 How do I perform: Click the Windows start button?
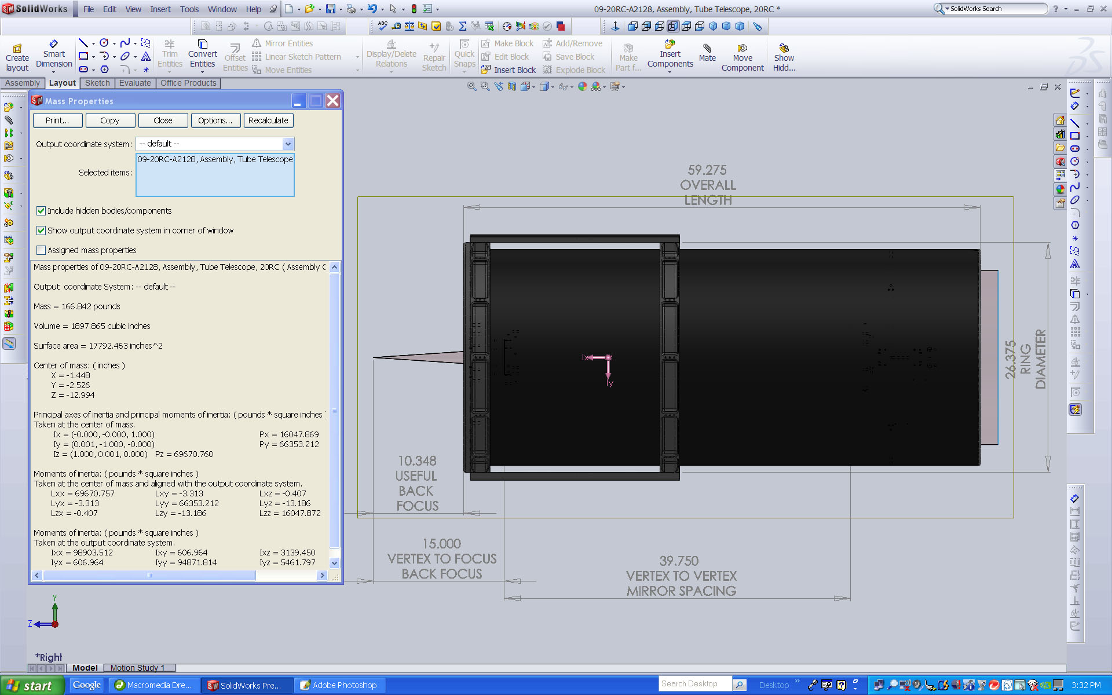pos(32,686)
